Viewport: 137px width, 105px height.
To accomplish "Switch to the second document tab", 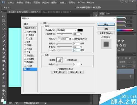I will (56, 12).
